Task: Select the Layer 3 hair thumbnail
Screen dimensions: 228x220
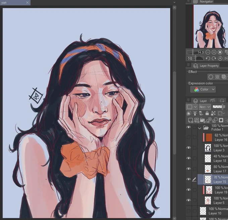Action: tap(208, 148)
